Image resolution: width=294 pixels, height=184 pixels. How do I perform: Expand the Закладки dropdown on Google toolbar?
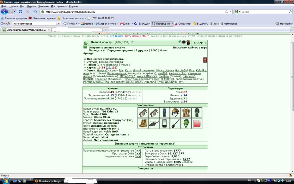pos(150,24)
